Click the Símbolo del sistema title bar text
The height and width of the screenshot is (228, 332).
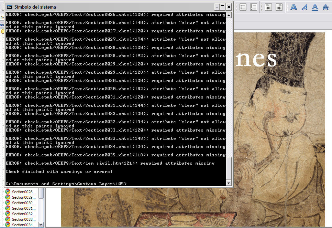35,7
